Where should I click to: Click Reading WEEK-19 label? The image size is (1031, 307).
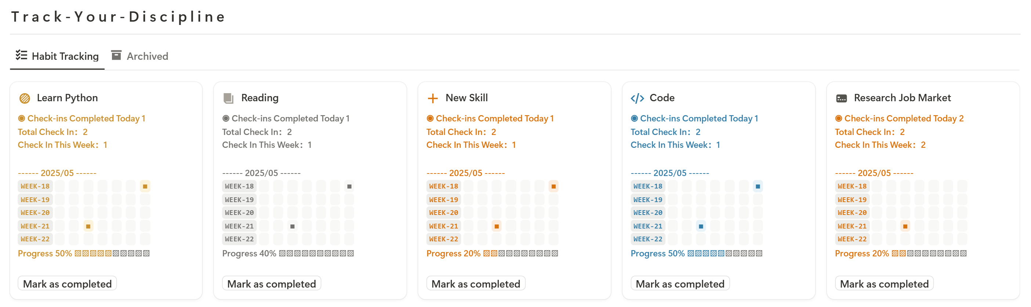(x=239, y=200)
